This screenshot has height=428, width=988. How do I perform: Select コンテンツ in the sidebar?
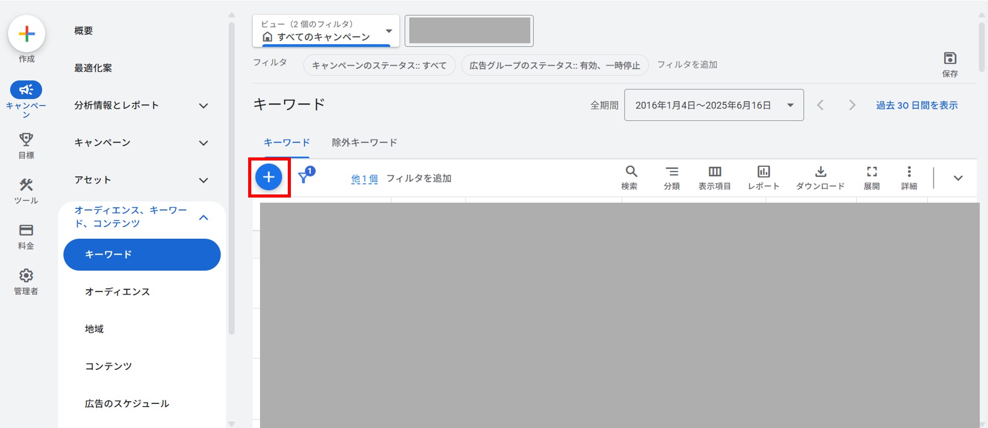[x=108, y=366]
